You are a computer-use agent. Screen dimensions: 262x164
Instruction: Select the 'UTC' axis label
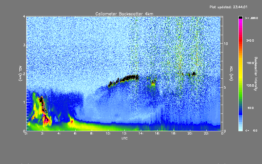pyautogui.click(x=124, y=138)
